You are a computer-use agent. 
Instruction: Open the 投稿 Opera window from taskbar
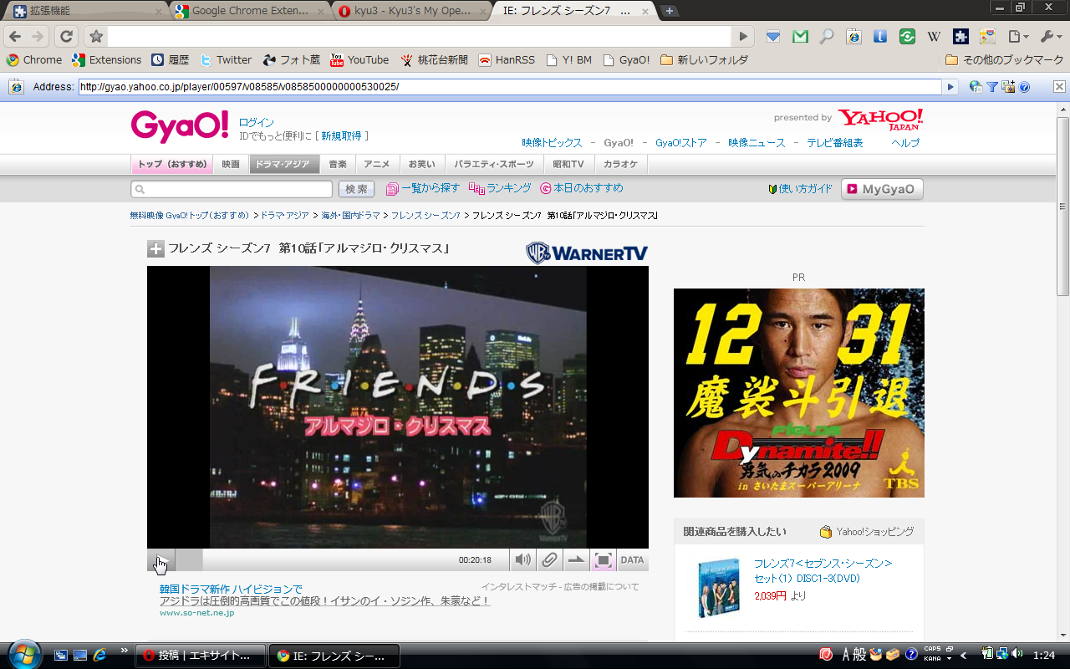coord(201,656)
